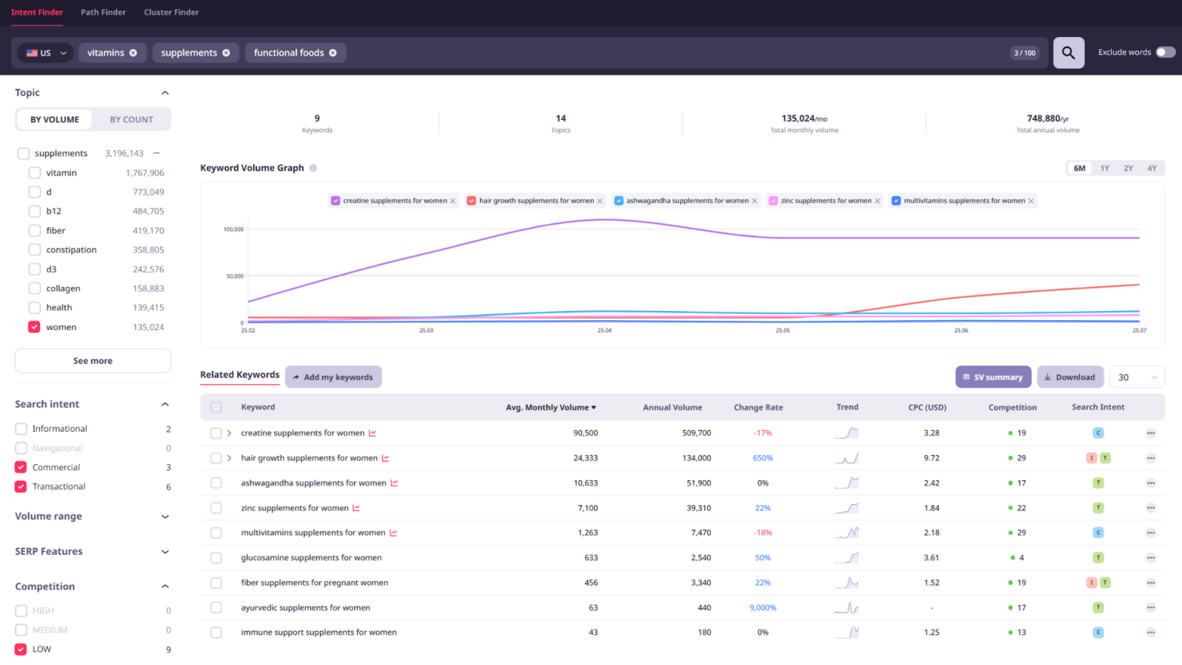
Task: Click trend chart icon beside creatine supplements keyword
Action: (372, 433)
